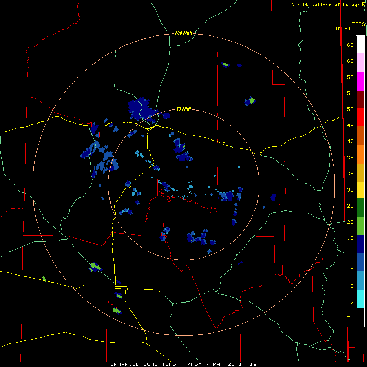Click the K FT units label
Viewport: 367px width, 367px height.
[x=345, y=28]
